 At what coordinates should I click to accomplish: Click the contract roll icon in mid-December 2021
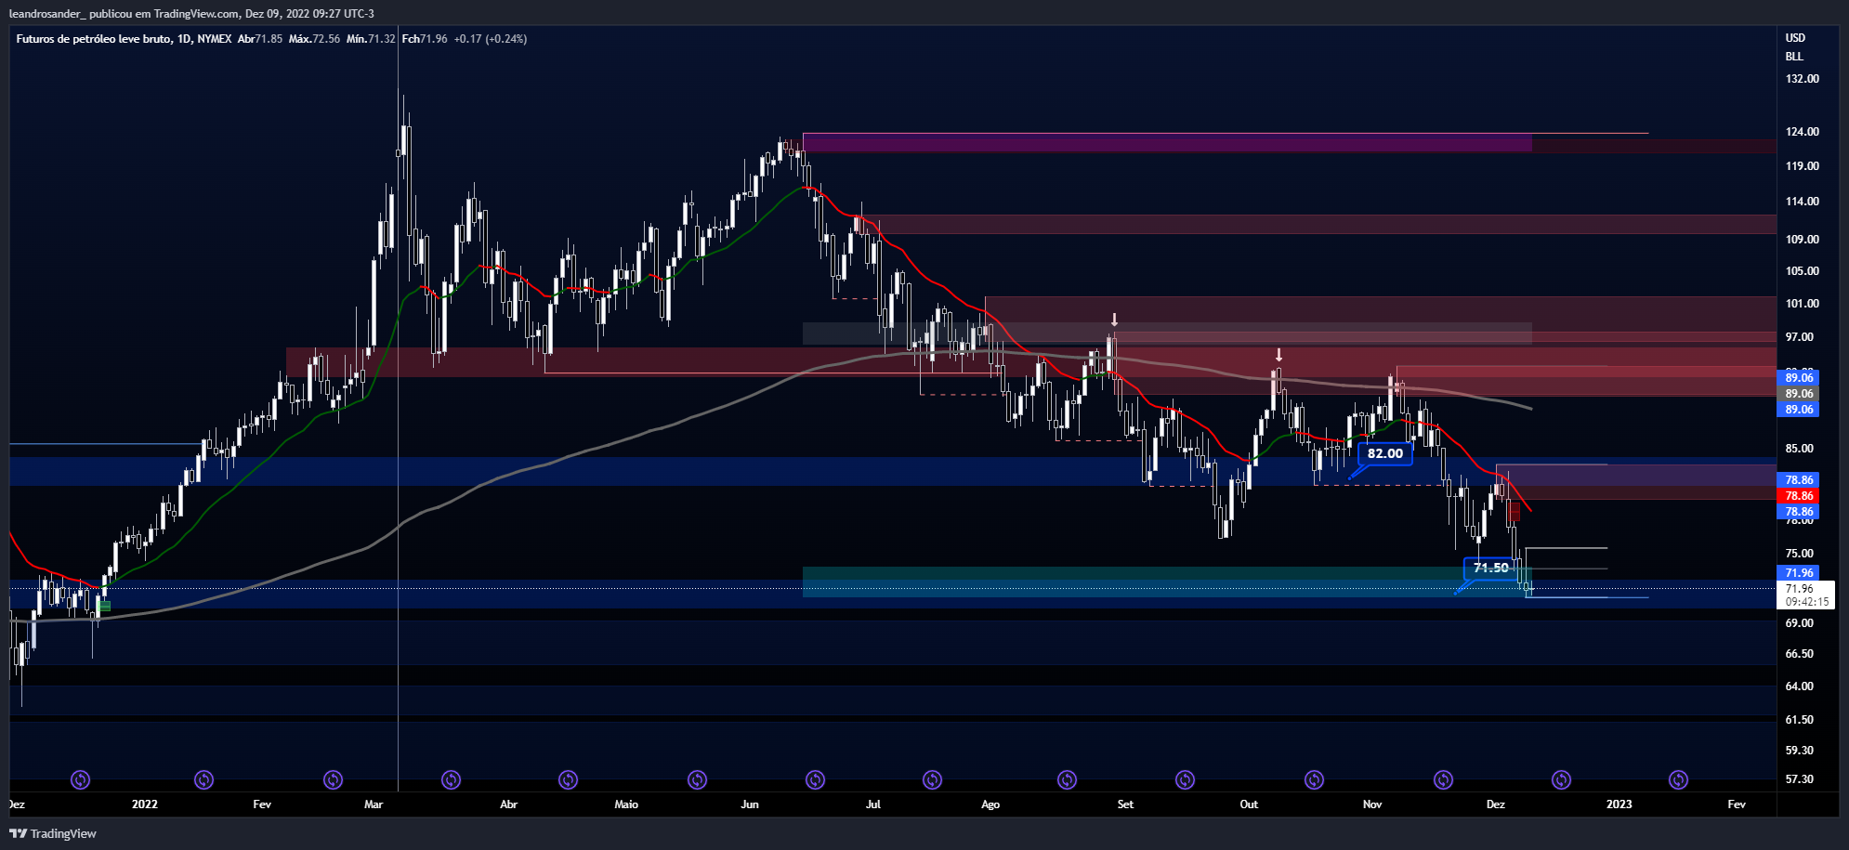[81, 779]
